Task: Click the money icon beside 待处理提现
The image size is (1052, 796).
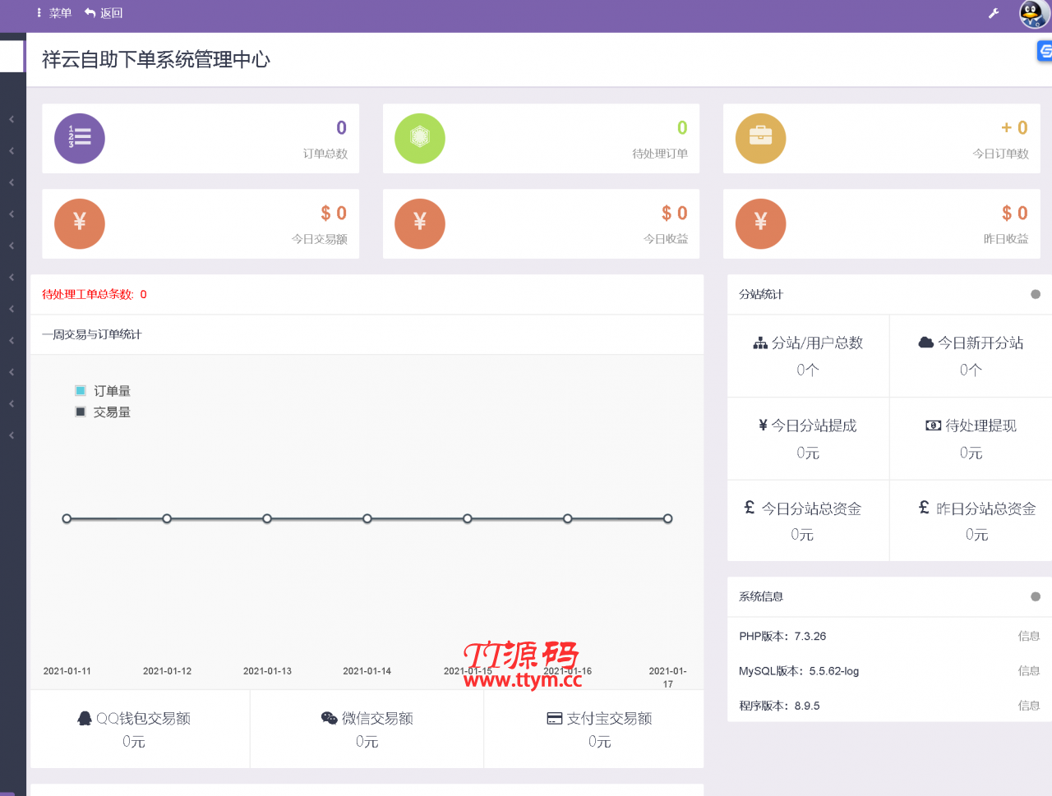Action: click(x=933, y=426)
